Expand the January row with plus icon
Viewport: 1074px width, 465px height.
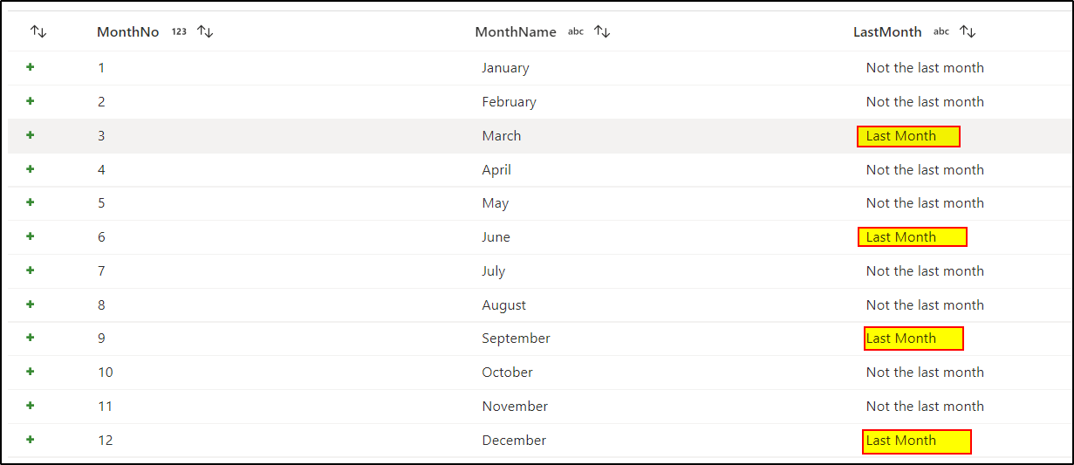(x=31, y=67)
